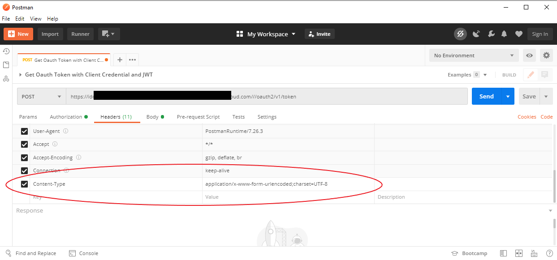Click the headers list vertical scrollbar
The width and height of the screenshot is (557, 260).
click(554, 187)
